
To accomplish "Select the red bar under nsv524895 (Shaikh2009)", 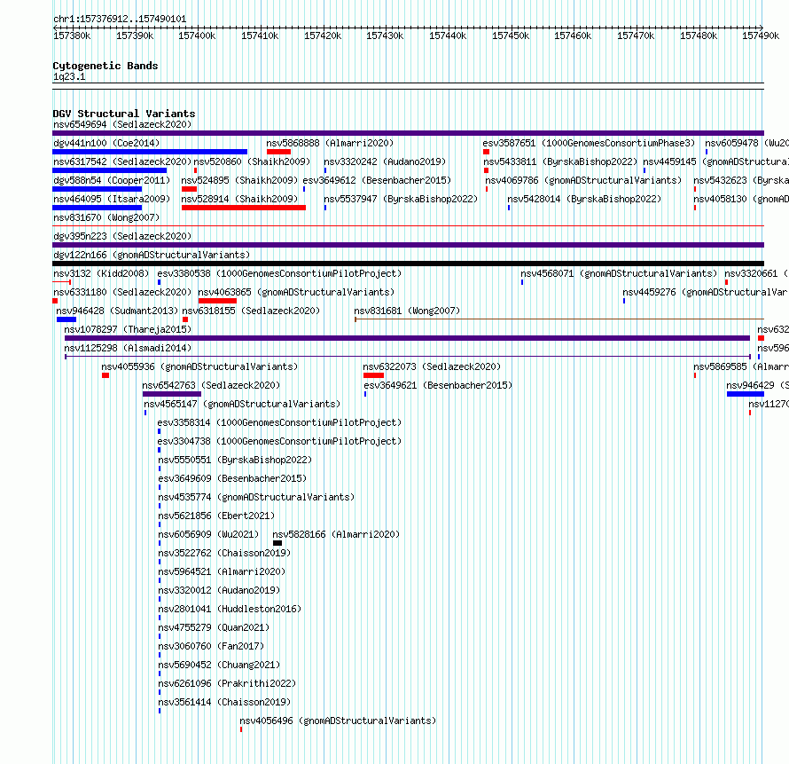I will [189, 189].
